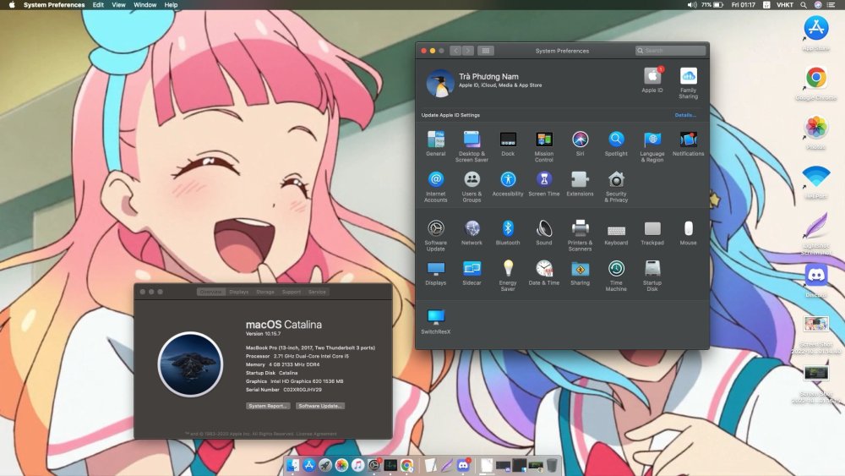Viewport: 845px width, 476px height.
Task: Open Sharing preferences
Action: coord(580,273)
